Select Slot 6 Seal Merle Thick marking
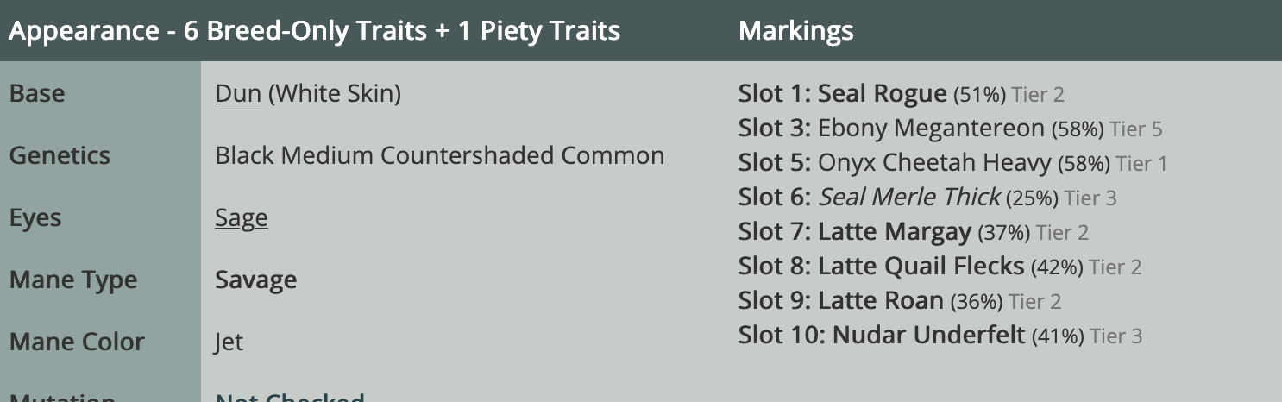1282x402 pixels. [x=927, y=198]
